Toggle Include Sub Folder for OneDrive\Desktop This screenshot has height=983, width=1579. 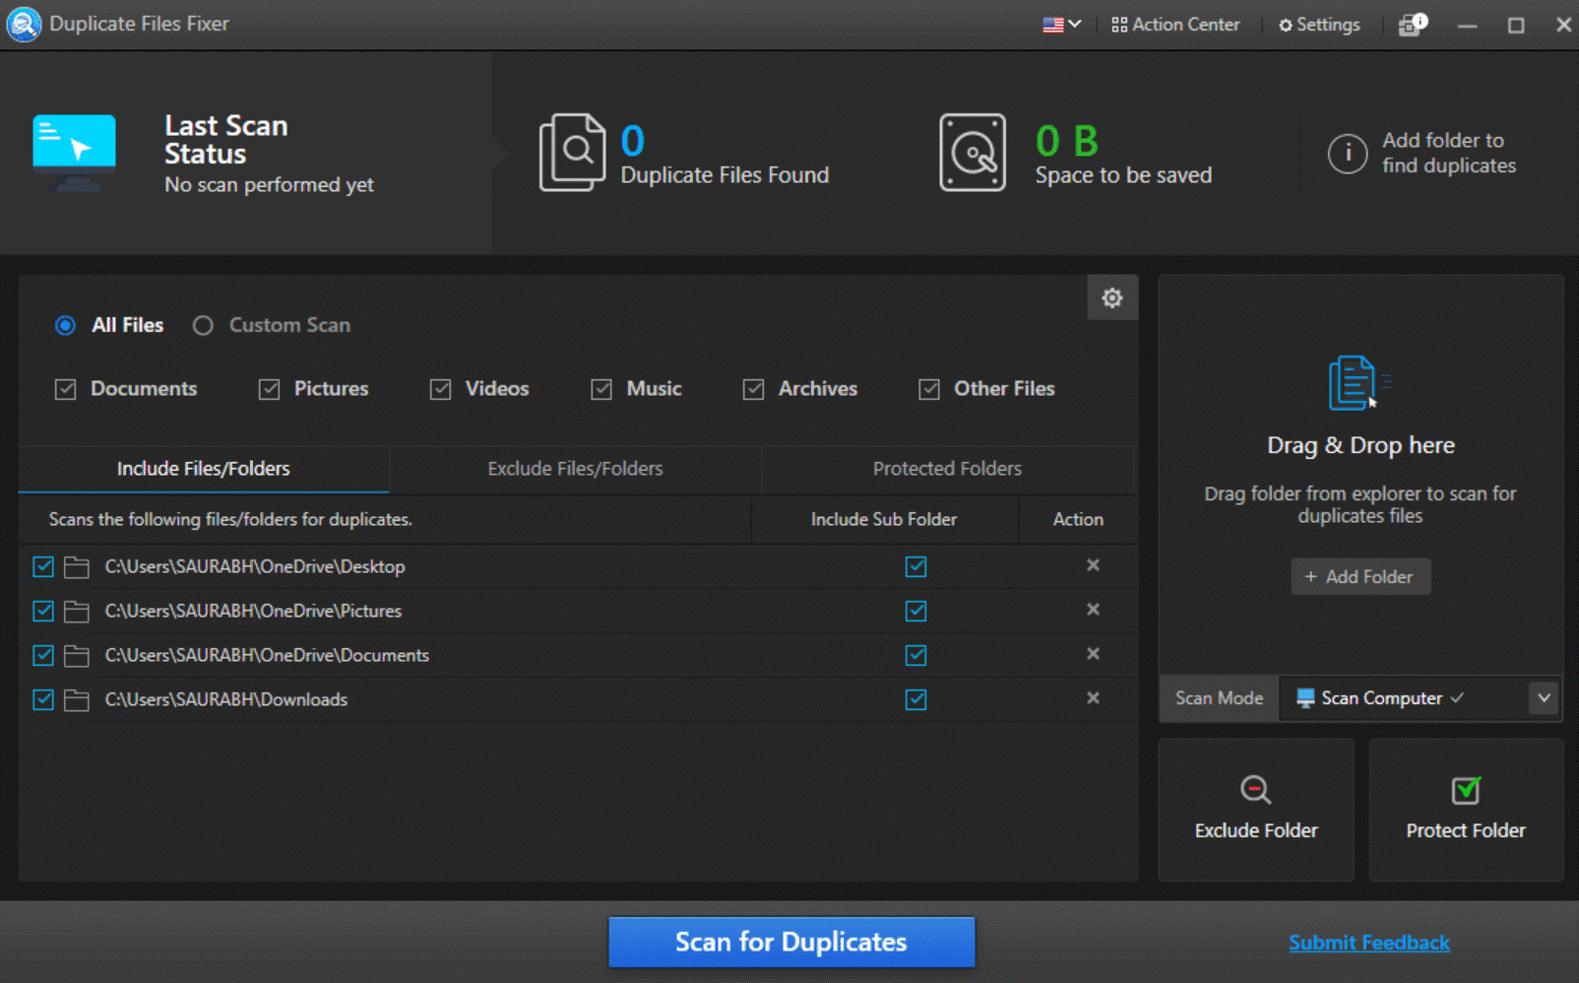[x=916, y=566]
